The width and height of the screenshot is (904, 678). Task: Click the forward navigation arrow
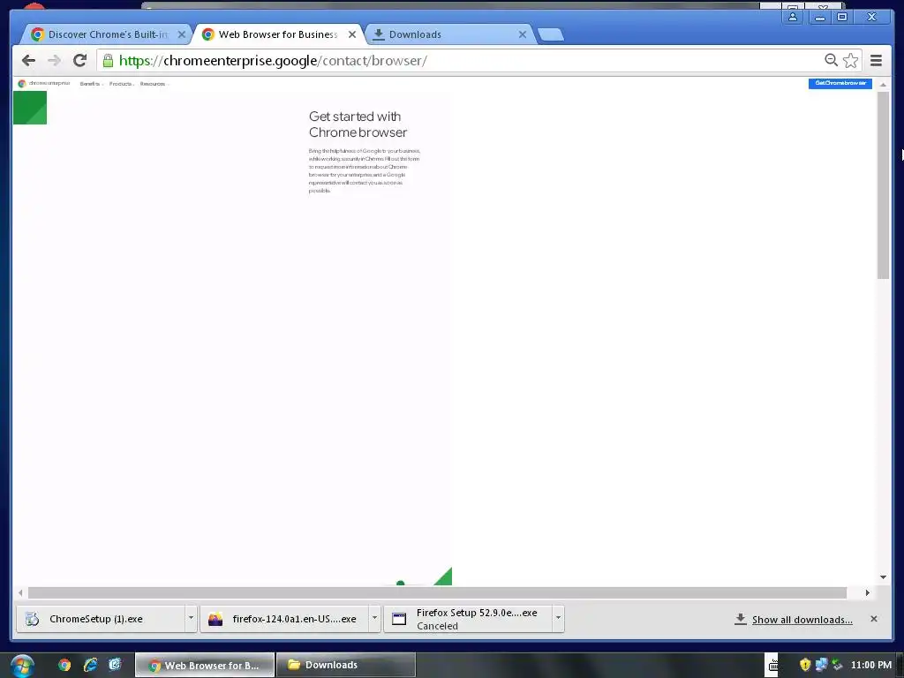point(54,61)
